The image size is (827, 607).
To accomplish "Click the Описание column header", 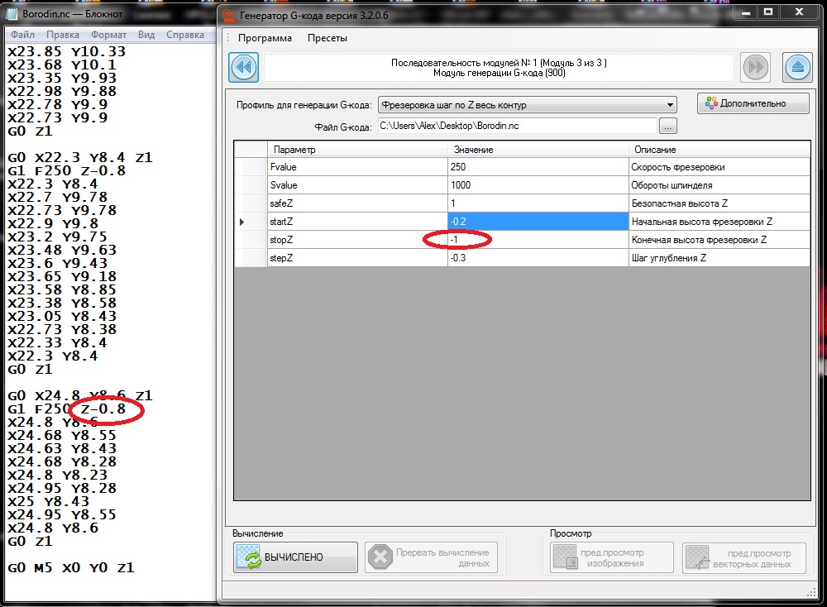I will [x=719, y=150].
